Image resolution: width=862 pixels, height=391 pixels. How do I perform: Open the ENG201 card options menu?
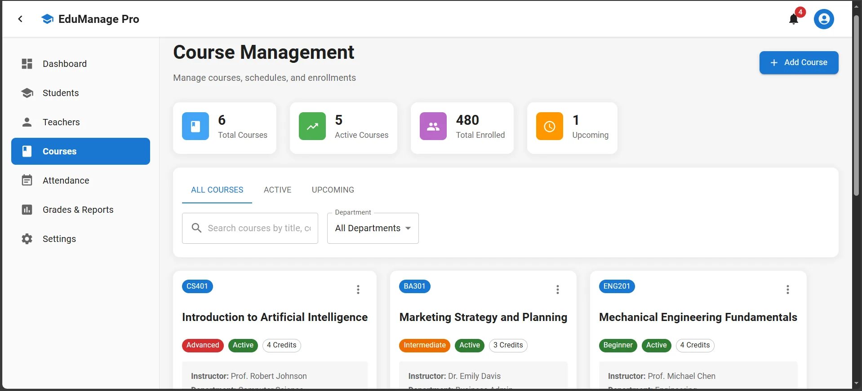pyautogui.click(x=788, y=290)
